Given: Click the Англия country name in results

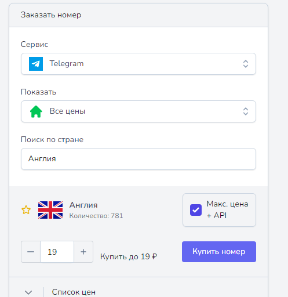Looking at the screenshot, I should (x=83, y=205).
